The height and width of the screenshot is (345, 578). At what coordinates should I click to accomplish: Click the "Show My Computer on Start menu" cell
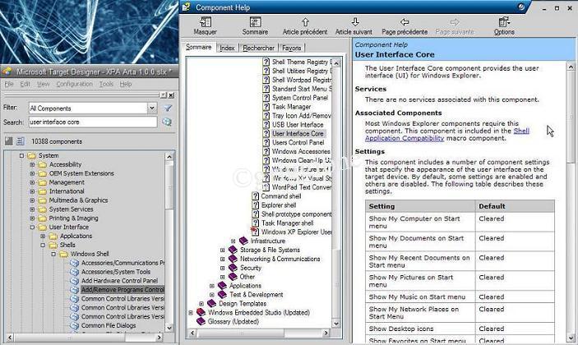(x=420, y=222)
